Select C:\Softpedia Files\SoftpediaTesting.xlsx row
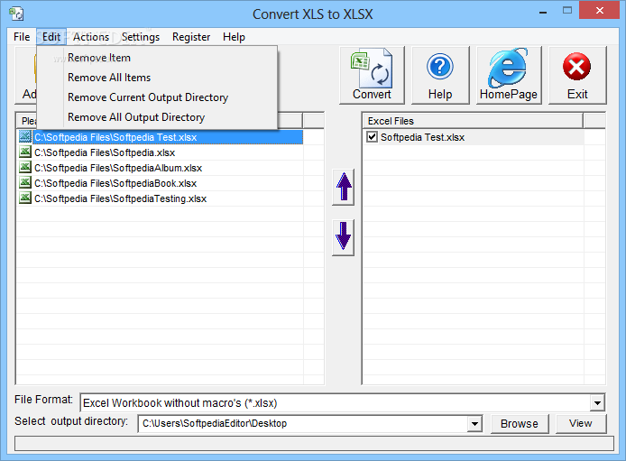 click(161, 198)
